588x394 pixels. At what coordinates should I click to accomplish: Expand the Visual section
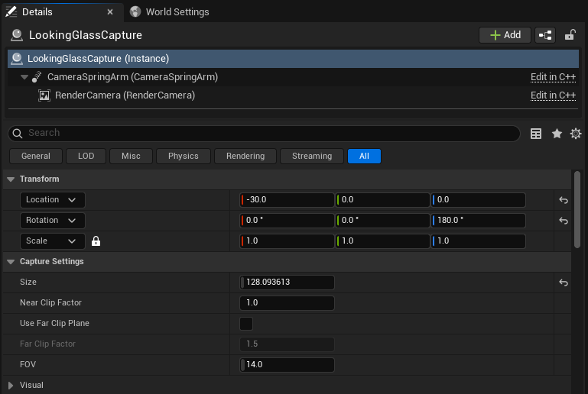(x=11, y=385)
